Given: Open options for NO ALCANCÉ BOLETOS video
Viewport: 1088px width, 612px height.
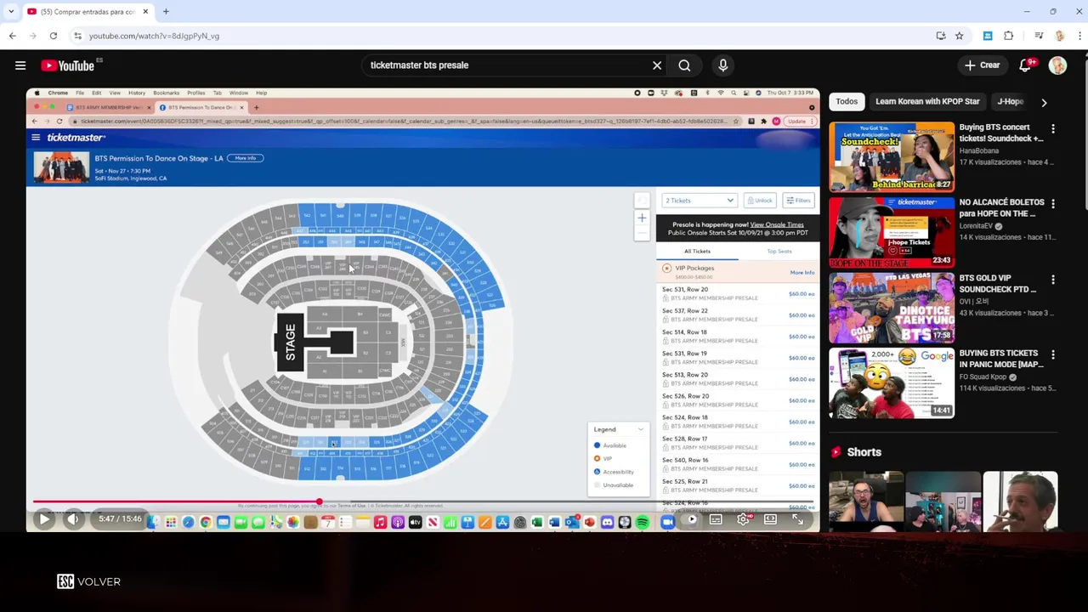Looking at the screenshot, I should [1053, 204].
